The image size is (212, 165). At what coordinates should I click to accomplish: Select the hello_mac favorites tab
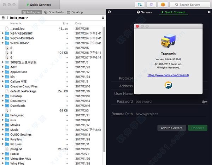[x=32, y=12]
